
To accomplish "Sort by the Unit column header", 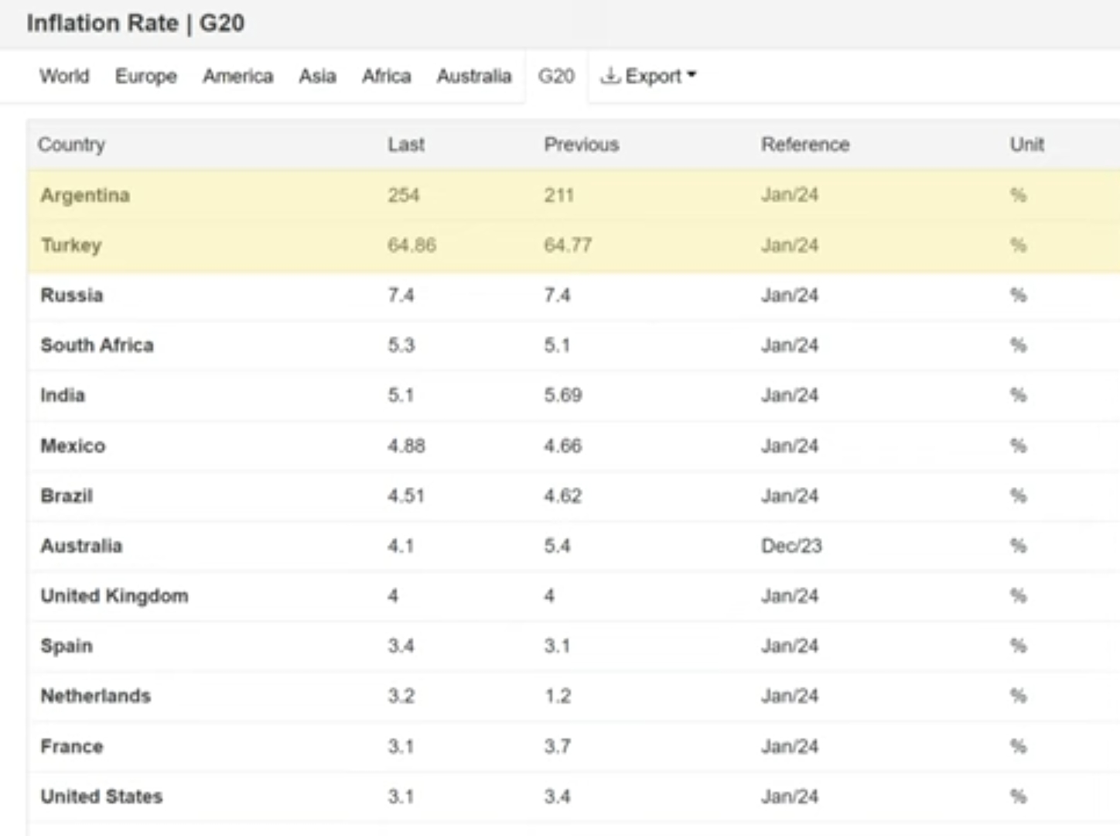I will (x=1026, y=145).
